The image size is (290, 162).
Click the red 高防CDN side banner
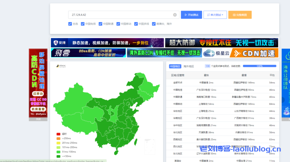pyautogui.click(x=38, y=83)
